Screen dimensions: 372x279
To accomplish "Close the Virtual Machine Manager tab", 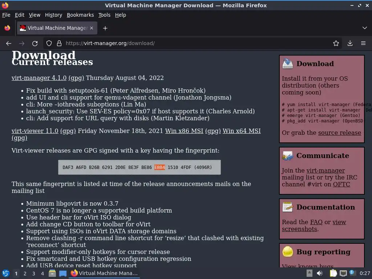I will [x=92, y=28].
